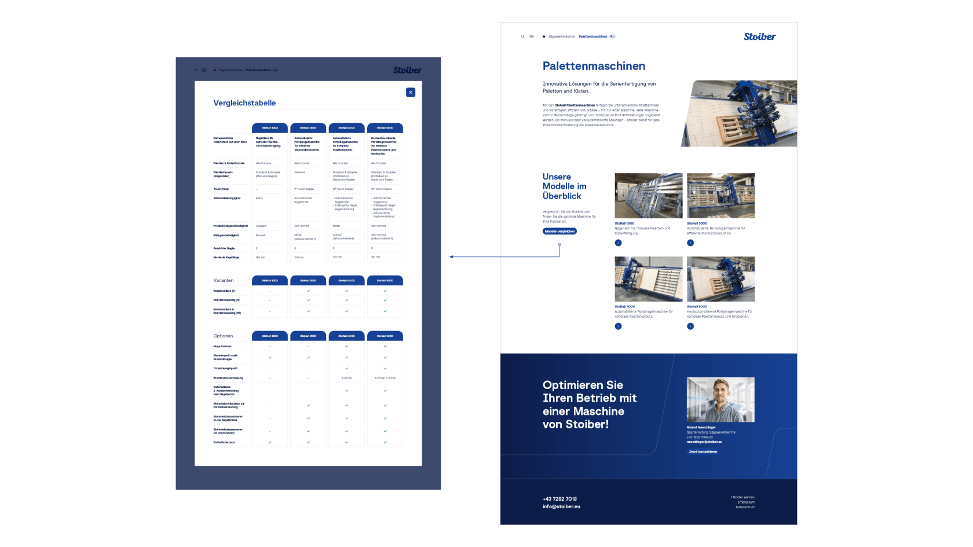Click the info@stoiber.eu footer email
This screenshot has height=547, width=973.
561,506
